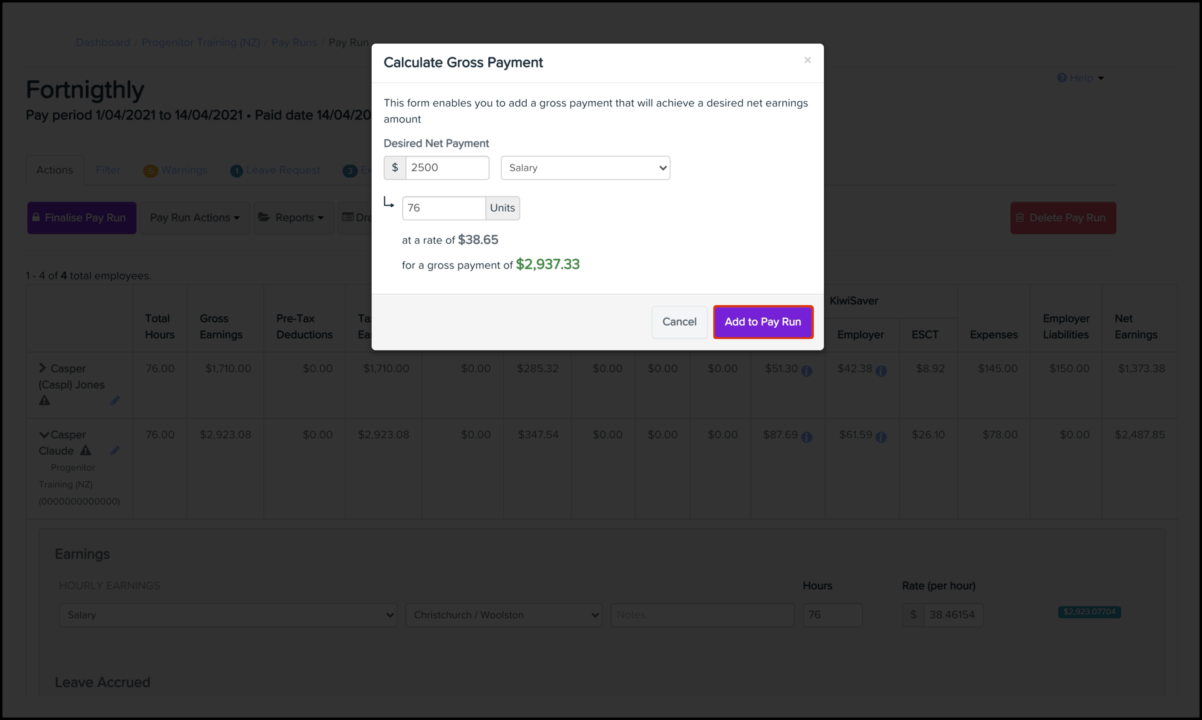
Task: Click the Delete Pay Run button
Action: coord(1063,218)
